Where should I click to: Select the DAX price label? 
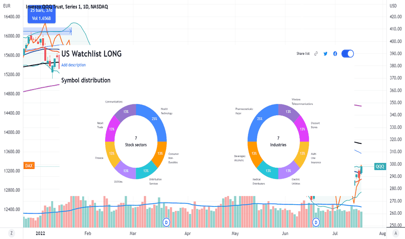point(29,166)
